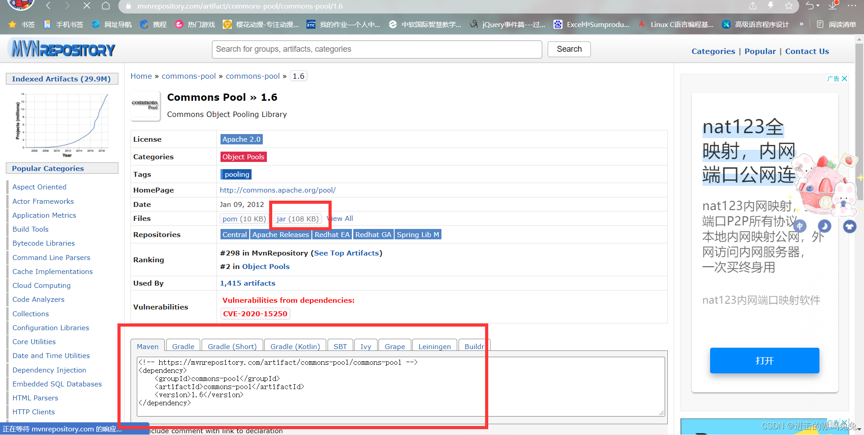This screenshot has height=435, width=864.
Task: Open the browser three-dot menu
Action: click(x=852, y=6)
